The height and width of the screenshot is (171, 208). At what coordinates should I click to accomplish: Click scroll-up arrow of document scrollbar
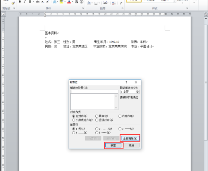[206, 19]
